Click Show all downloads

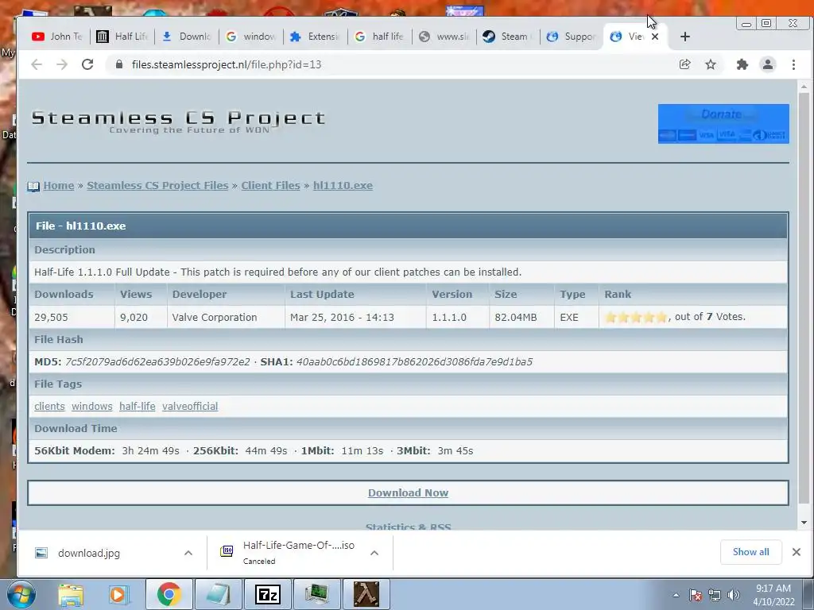pyautogui.click(x=750, y=552)
